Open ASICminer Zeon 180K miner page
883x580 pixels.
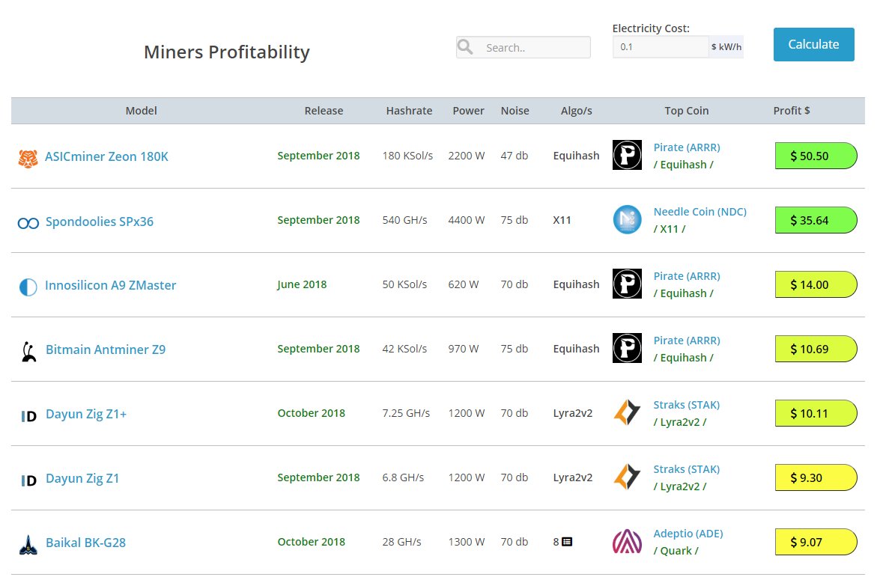[106, 156]
